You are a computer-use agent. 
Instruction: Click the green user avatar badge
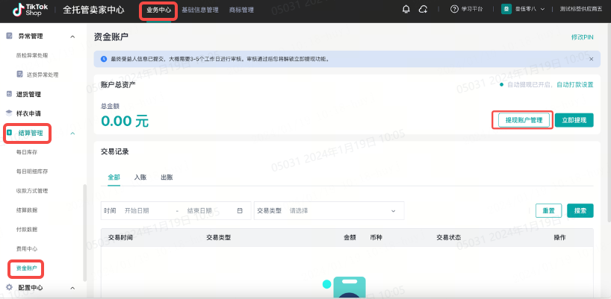pos(506,10)
